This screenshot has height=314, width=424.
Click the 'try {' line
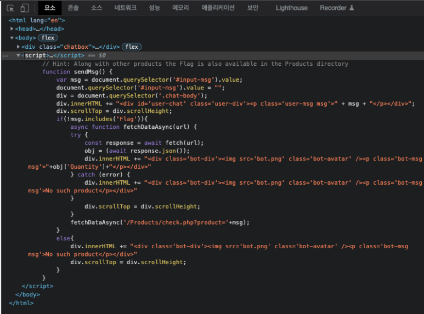point(79,135)
